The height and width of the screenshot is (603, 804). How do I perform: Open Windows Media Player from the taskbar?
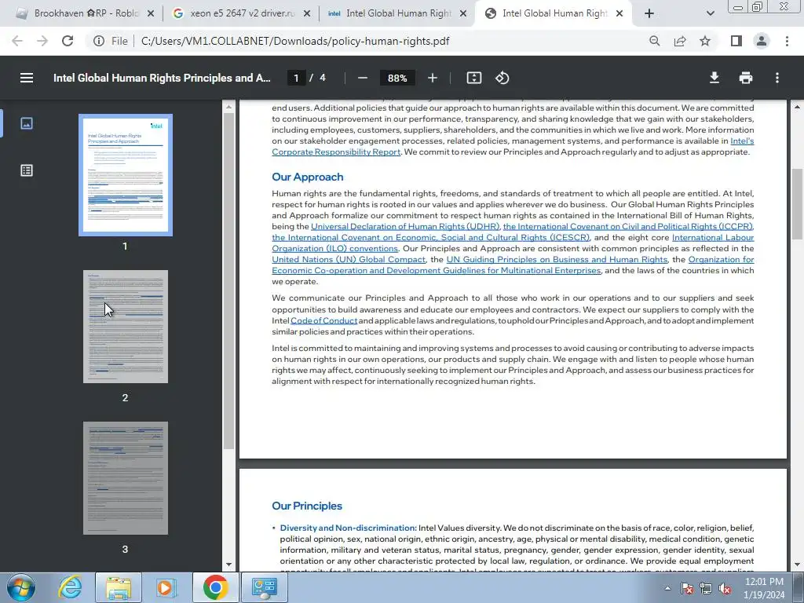[x=166, y=587]
